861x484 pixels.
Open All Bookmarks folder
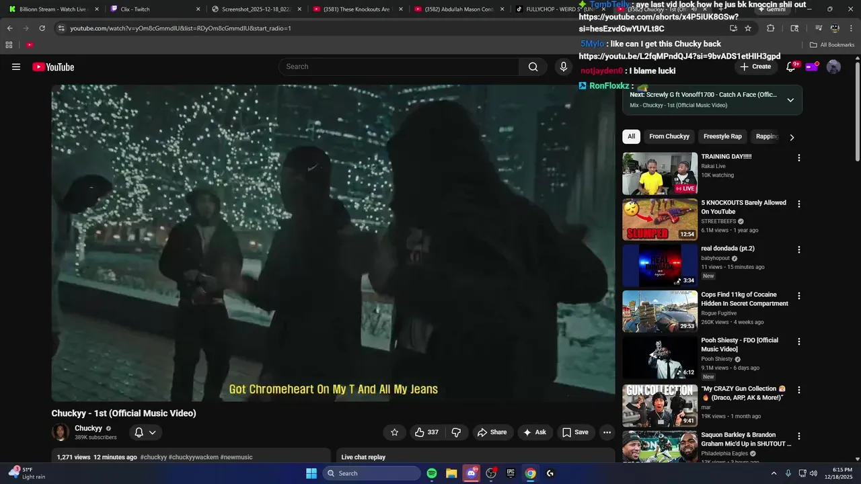pos(832,45)
